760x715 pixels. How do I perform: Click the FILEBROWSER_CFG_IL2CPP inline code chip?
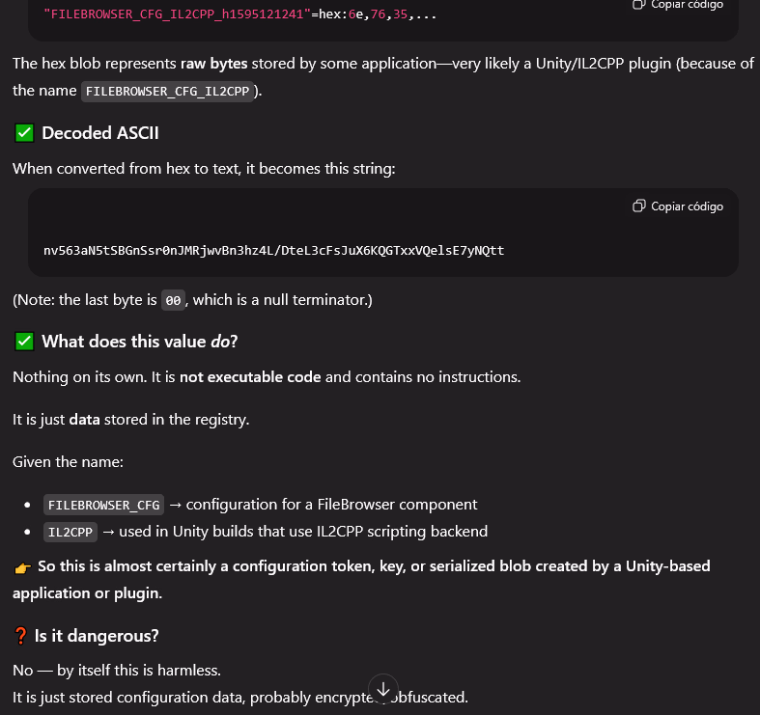168,92
